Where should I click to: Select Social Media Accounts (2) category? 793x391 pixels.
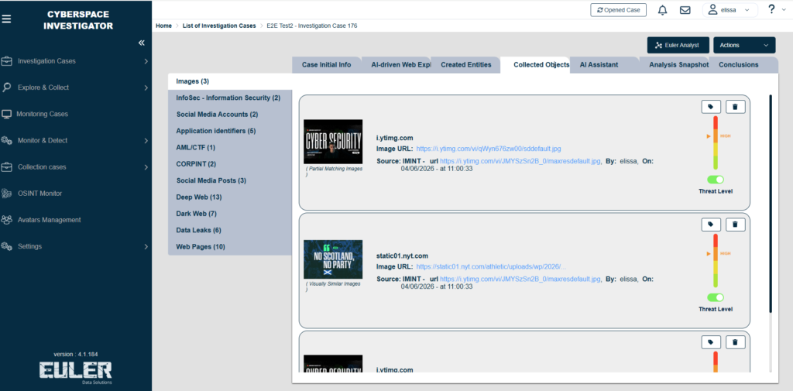click(230, 115)
